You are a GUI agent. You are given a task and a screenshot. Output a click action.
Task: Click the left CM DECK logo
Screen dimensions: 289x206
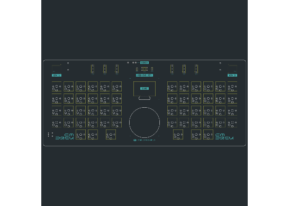[65, 136]
